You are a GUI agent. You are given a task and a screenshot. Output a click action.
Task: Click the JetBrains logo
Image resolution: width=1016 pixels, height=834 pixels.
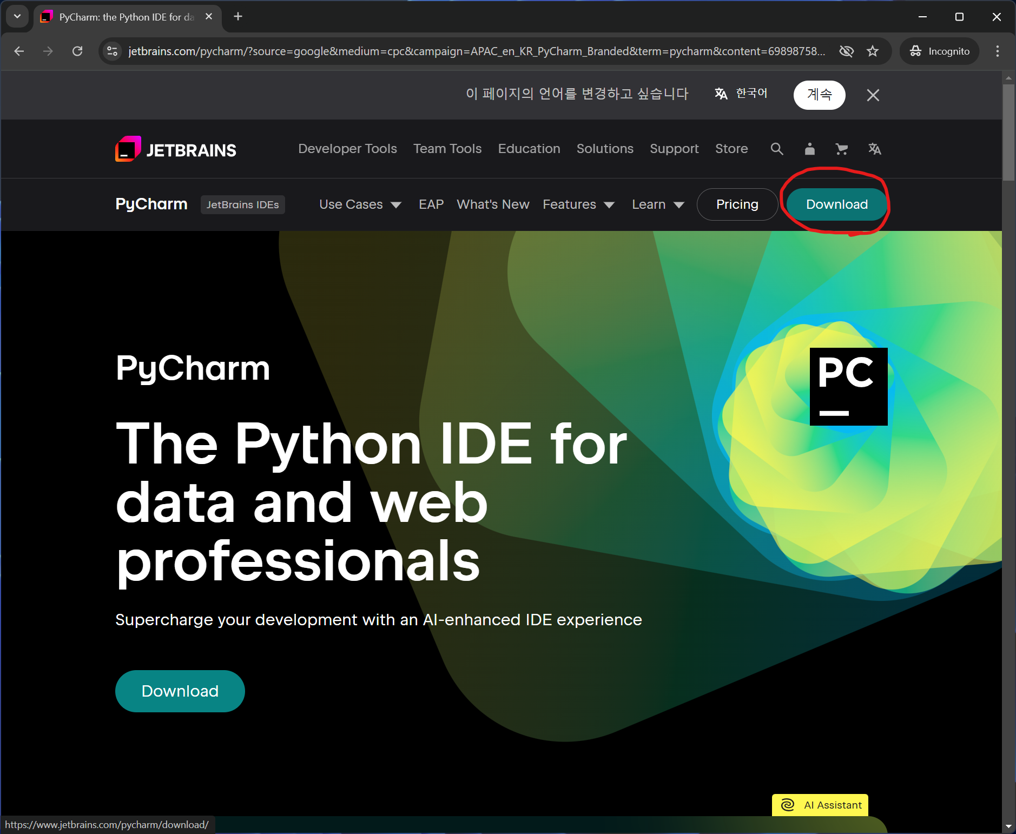pos(176,149)
